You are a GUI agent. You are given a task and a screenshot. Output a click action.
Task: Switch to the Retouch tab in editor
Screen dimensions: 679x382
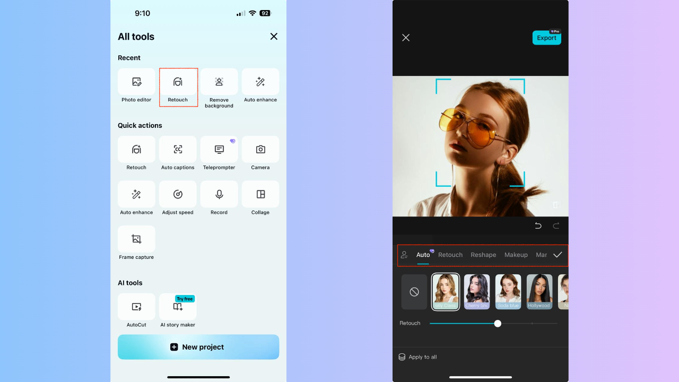pyautogui.click(x=450, y=255)
